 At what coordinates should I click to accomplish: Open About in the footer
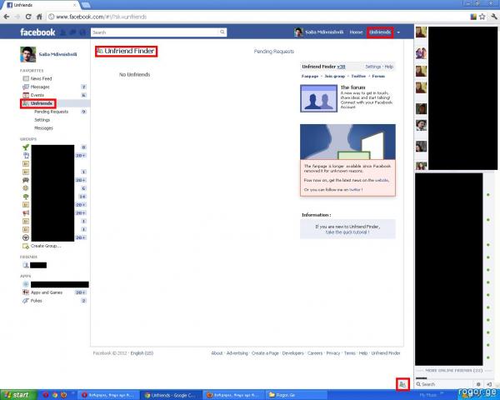pos(217,353)
